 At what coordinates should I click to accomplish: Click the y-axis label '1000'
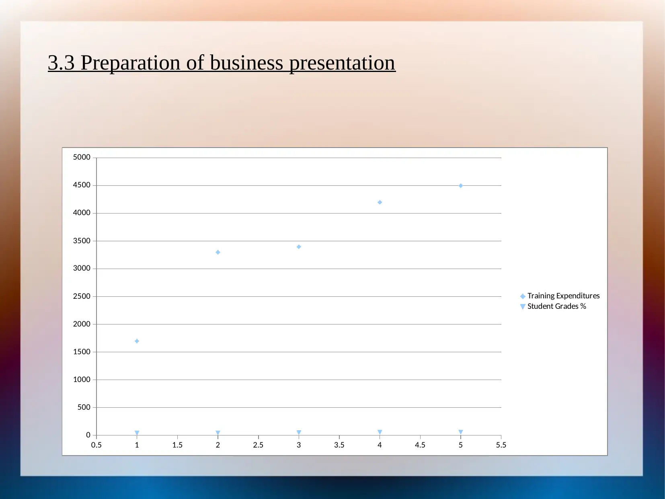pyautogui.click(x=82, y=380)
